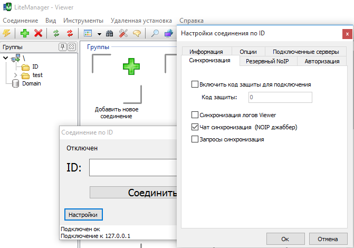Image resolution: width=354 pixels, height=248 pixels.
Task: Close the Настройки соединения по ID dialog
Action: [x=347, y=34]
